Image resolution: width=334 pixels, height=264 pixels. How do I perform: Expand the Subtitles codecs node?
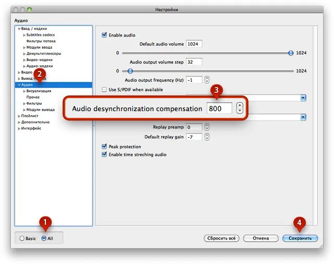click(25, 35)
